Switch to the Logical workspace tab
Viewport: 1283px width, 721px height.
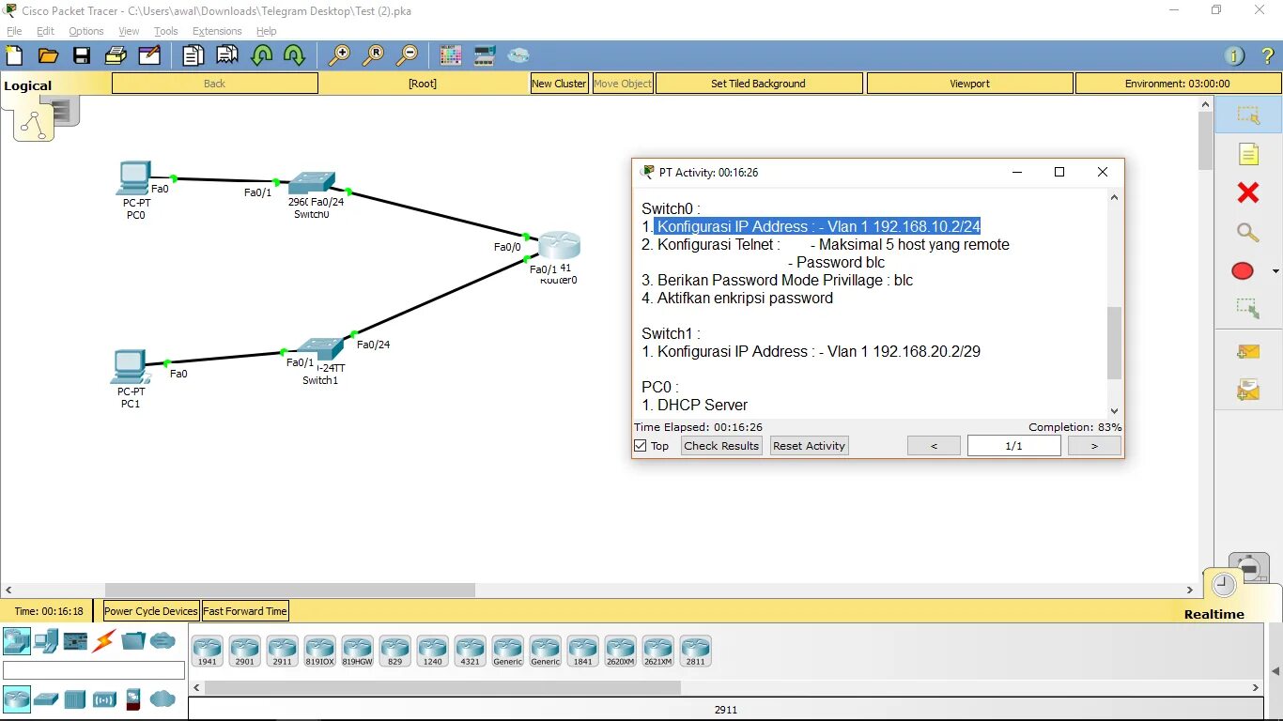click(28, 85)
